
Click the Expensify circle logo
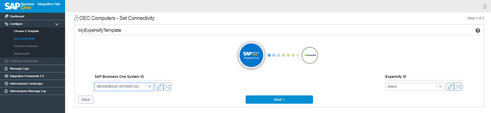pyautogui.click(x=310, y=55)
